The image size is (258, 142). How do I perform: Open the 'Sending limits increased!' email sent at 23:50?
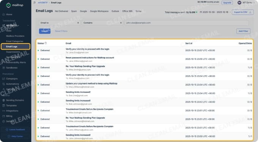pyautogui.click(x=78, y=135)
